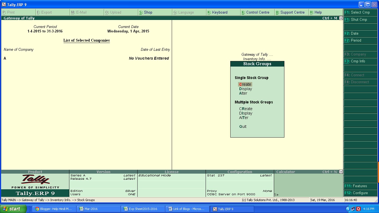Image resolution: width=379 pixels, height=213 pixels.
Task: Click the '1-4-2015 to 31-3-2016' period text
Action: 45,31
